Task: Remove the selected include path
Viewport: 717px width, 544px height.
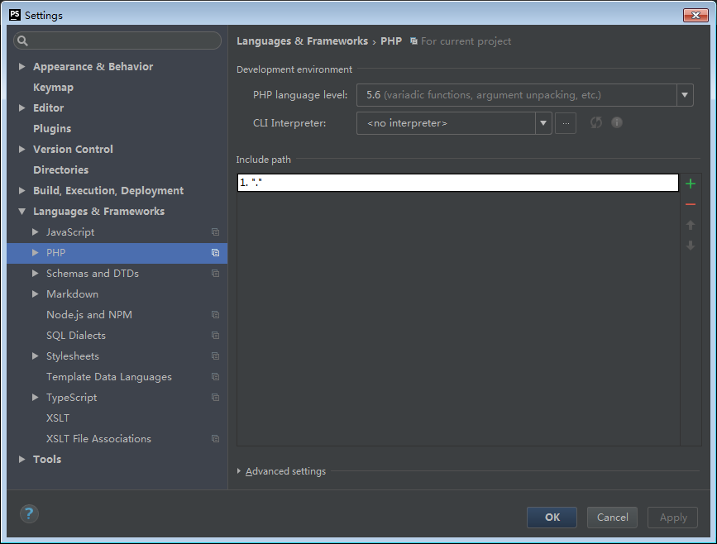Action: click(x=691, y=203)
